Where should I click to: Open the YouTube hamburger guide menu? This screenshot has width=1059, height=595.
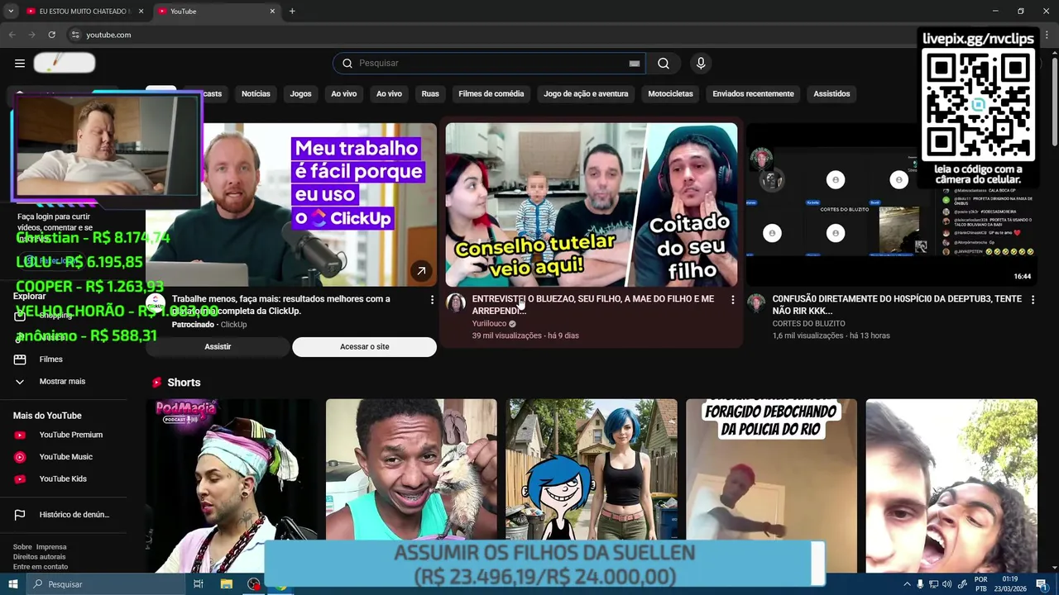coord(20,63)
